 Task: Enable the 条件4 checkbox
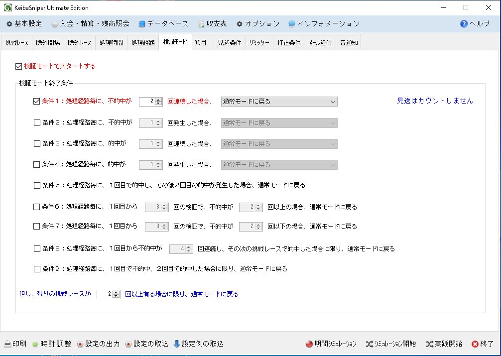[x=37, y=165]
